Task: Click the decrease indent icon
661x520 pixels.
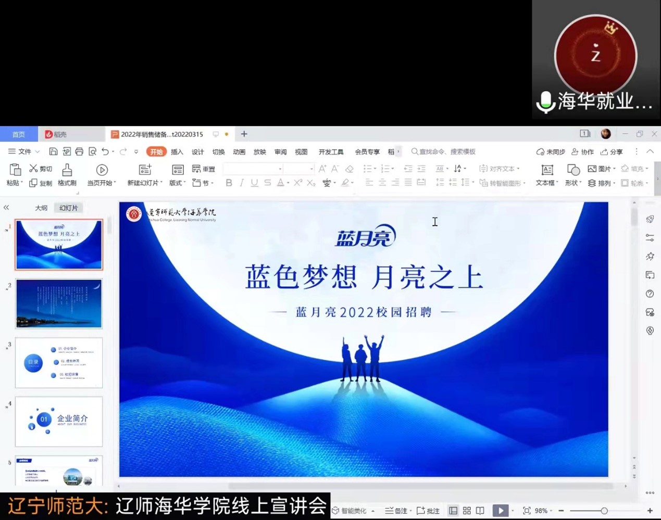Action: (408, 169)
